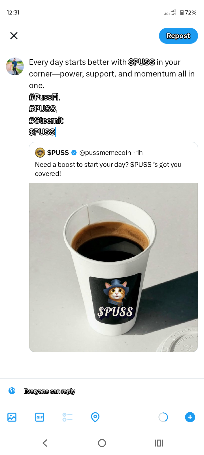Open Everyone can reply settings

tap(50, 391)
